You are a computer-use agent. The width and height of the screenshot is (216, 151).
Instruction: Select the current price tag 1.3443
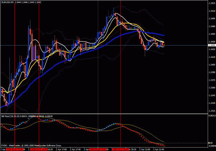(212, 45)
